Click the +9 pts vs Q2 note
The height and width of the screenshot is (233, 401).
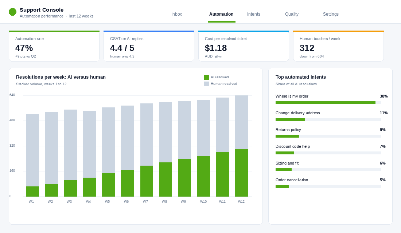pos(26,56)
